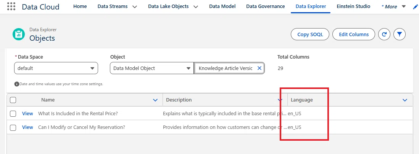Click the pencil edit navigation icon
419x154 pixels.
(x=415, y=7)
